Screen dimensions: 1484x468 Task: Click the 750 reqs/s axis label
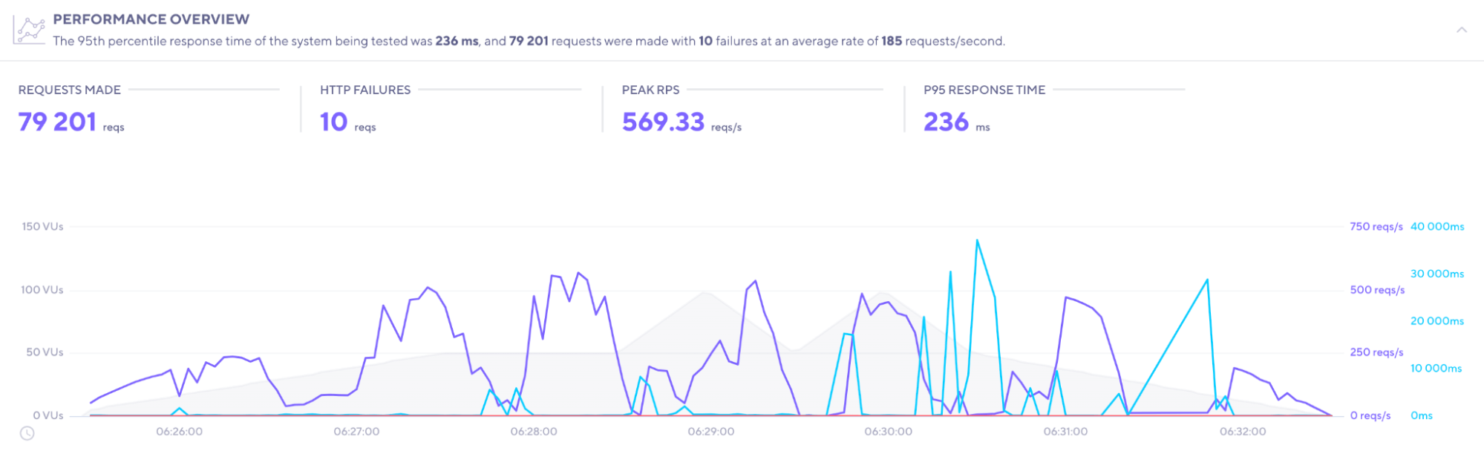[x=1376, y=226]
